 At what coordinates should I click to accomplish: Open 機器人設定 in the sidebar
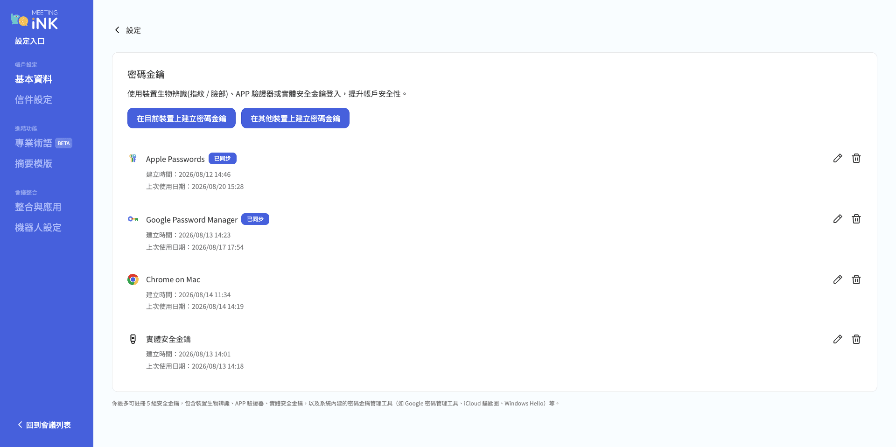38,228
